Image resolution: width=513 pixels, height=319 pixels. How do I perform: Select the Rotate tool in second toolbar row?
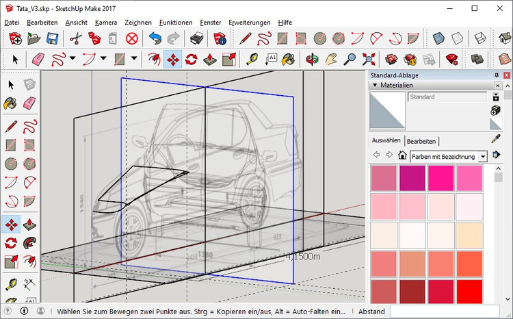pos(191,60)
